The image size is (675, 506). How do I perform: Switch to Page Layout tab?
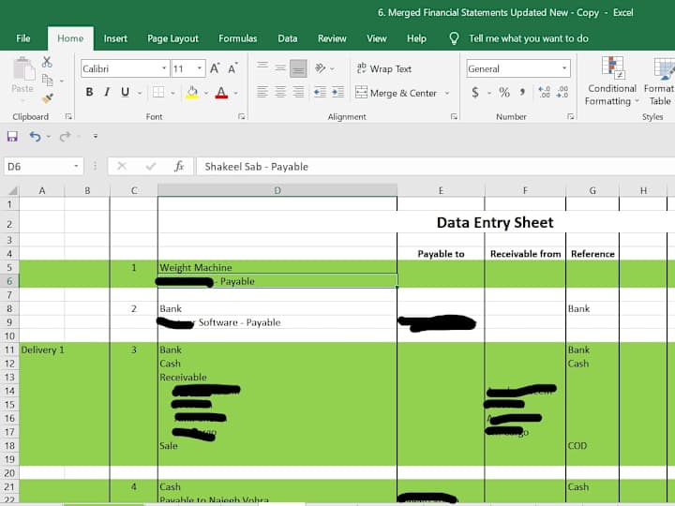173,38
